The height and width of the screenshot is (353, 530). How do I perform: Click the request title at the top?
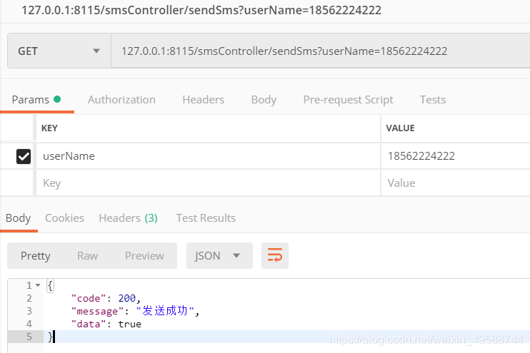pos(201,10)
